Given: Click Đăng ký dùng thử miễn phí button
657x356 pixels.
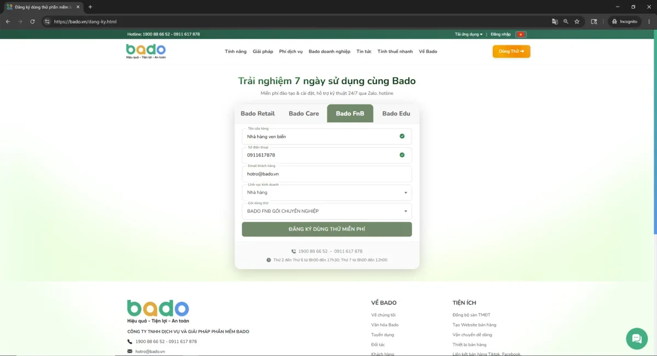Looking at the screenshot, I should pos(327,229).
